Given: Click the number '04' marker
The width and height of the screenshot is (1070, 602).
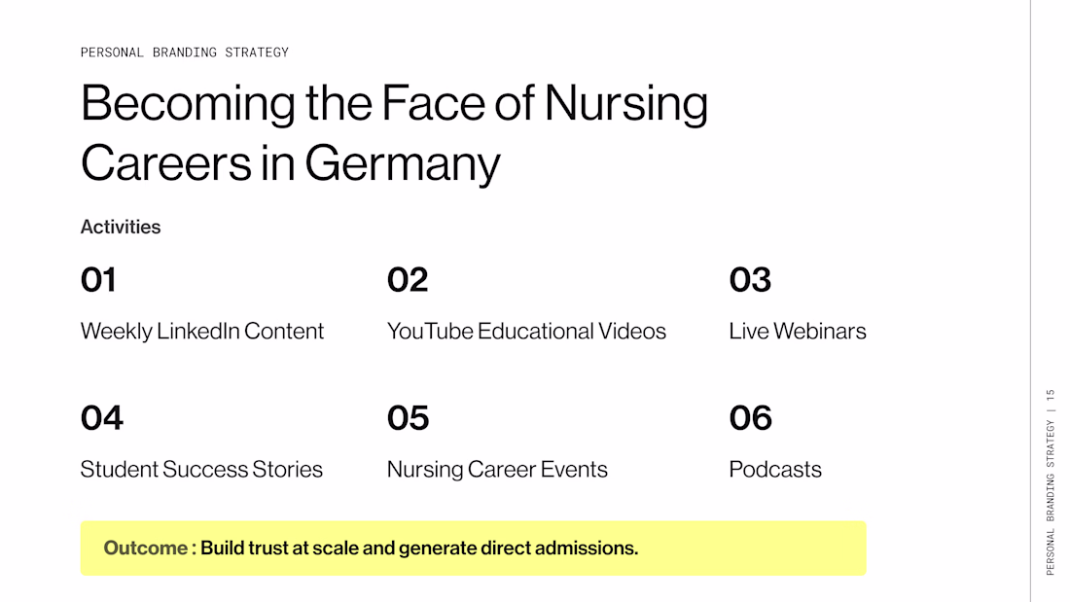Looking at the screenshot, I should click(102, 418).
